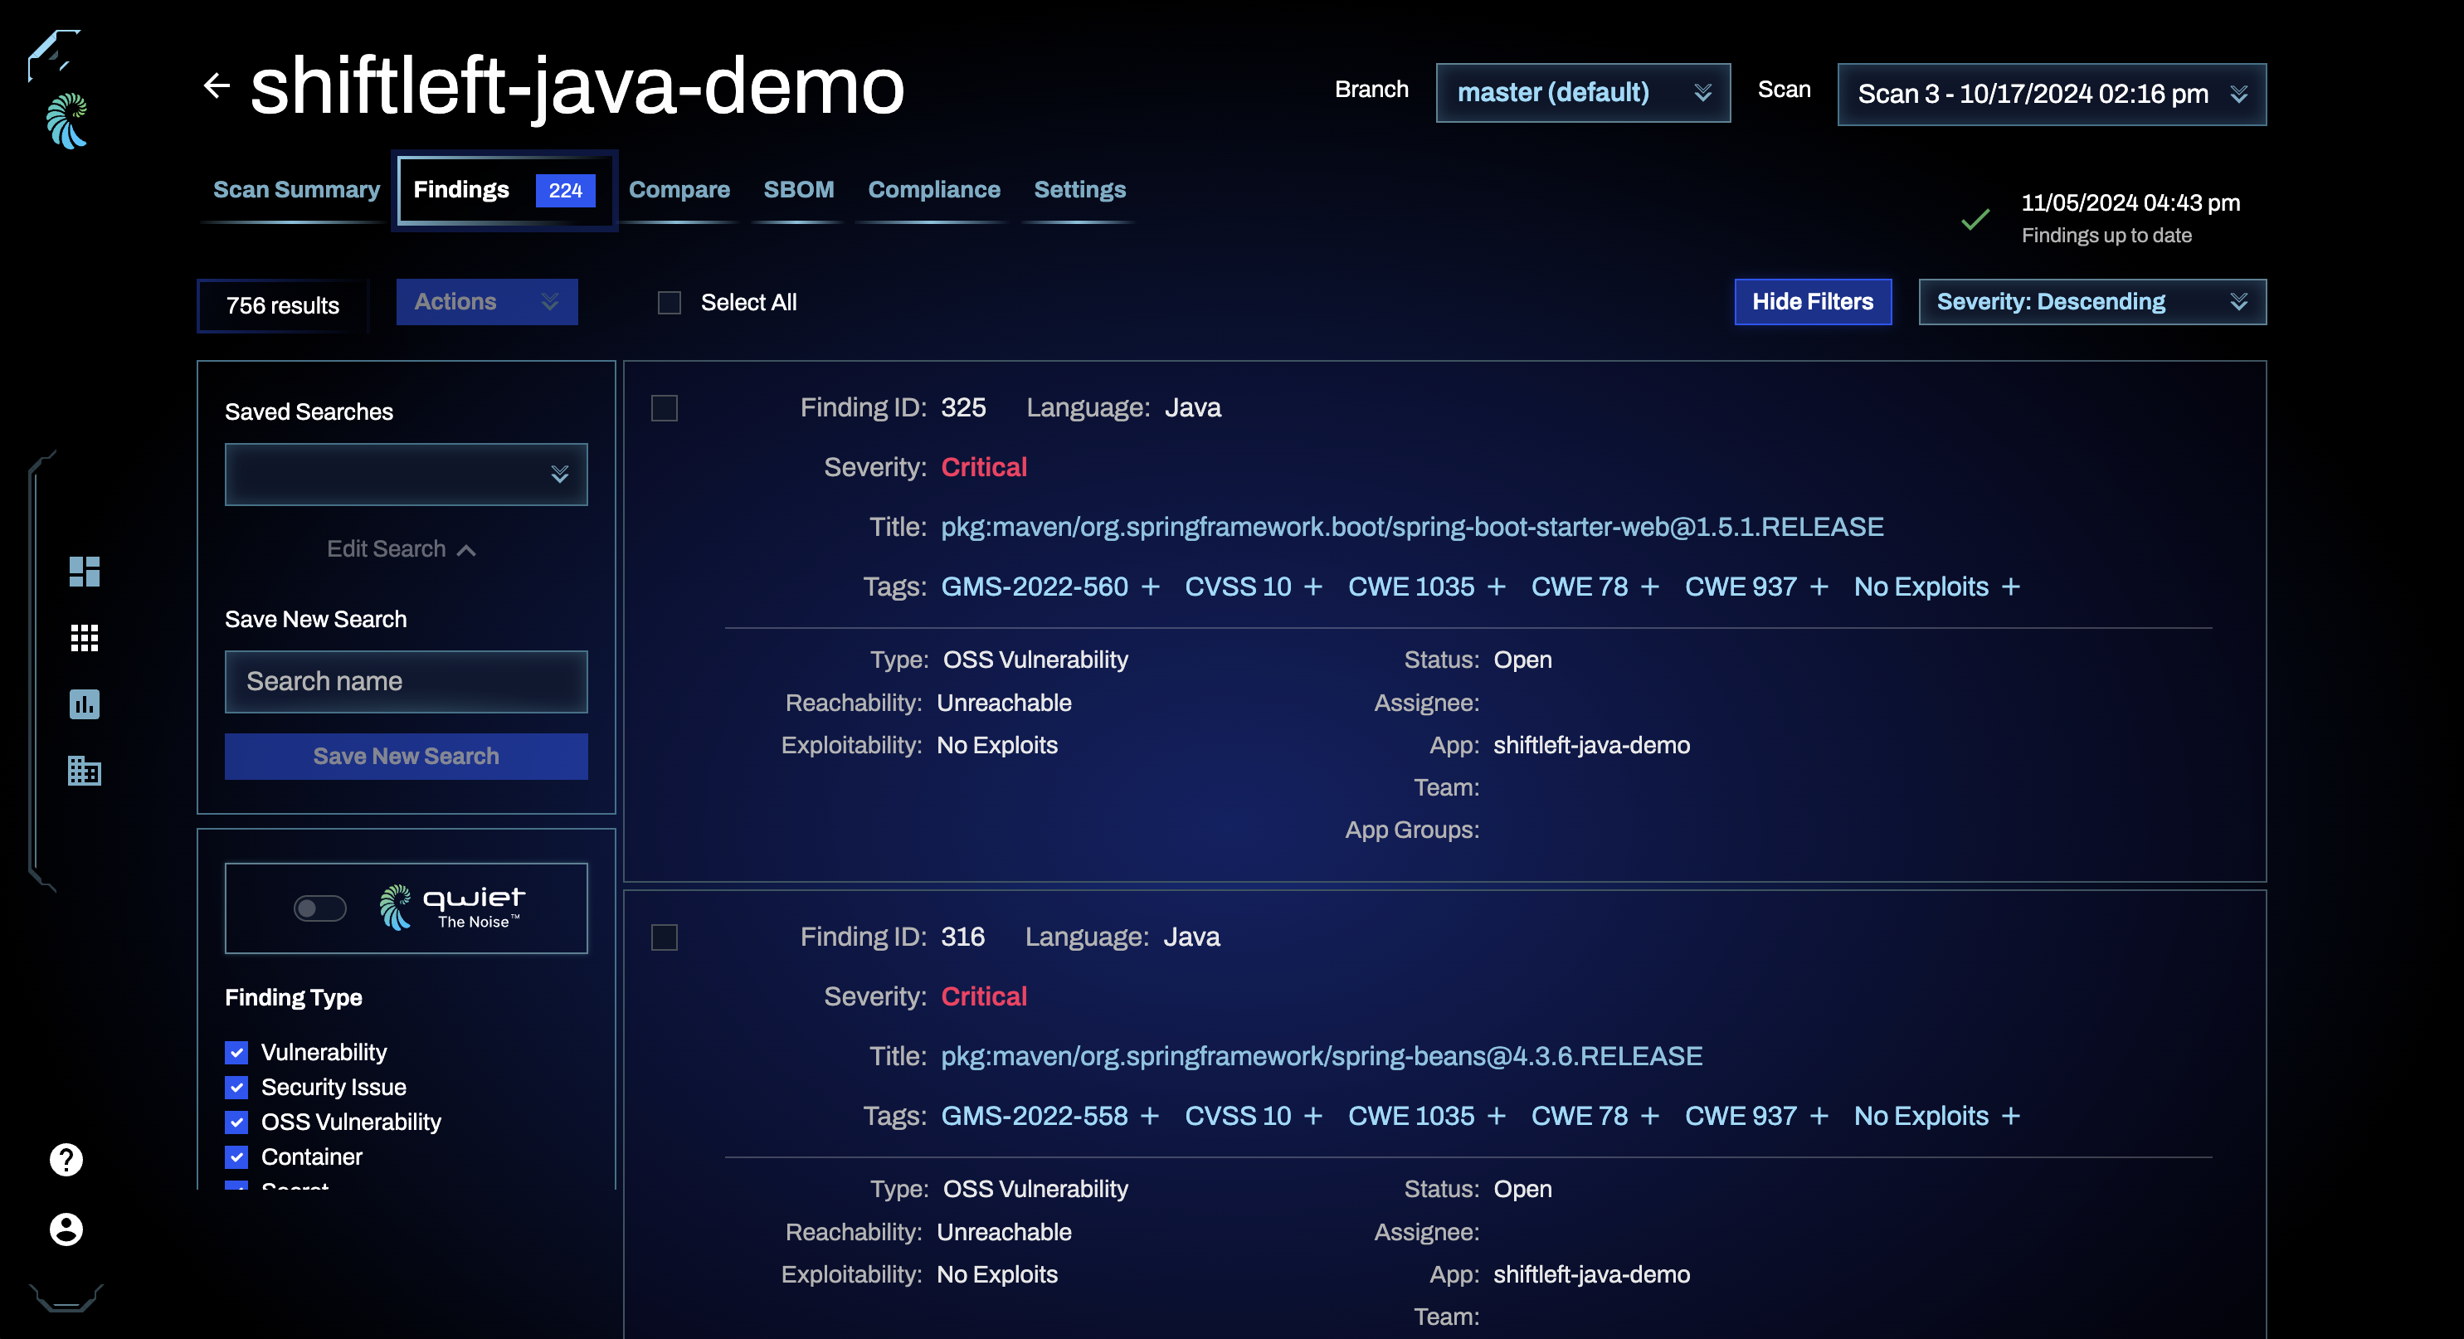Click plus next to CWE 78 on finding 316
This screenshot has width=2464, height=1339.
pyautogui.click(x=1650, y=1116)
